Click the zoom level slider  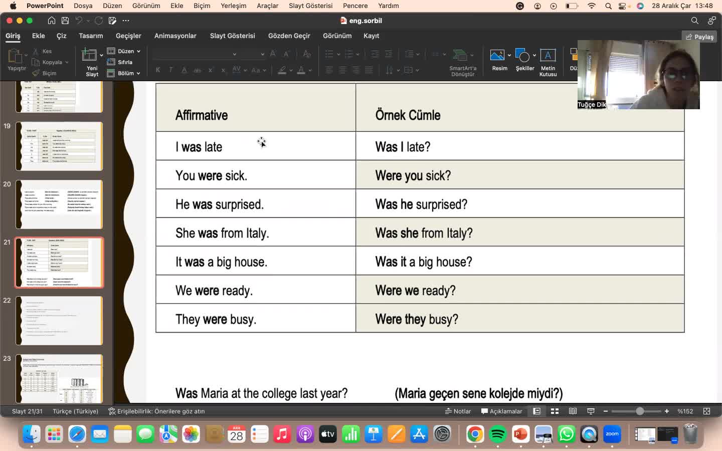click(640, 411)
